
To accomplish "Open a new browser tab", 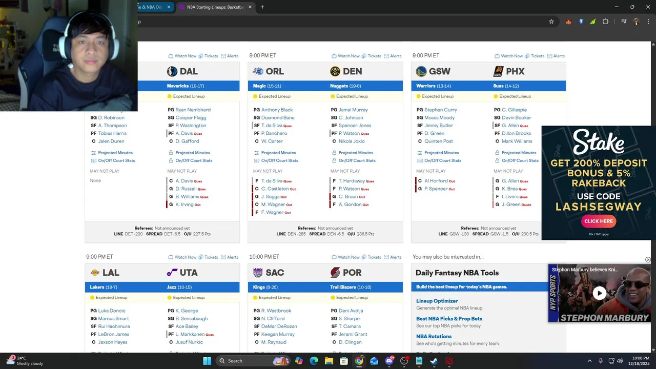I will pyautogui.click(x=262, y=7).
